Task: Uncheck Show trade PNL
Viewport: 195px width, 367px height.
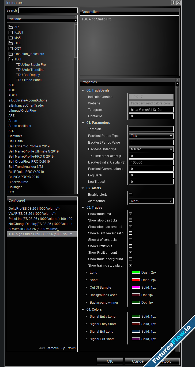Action: click(x=131, y=214)
